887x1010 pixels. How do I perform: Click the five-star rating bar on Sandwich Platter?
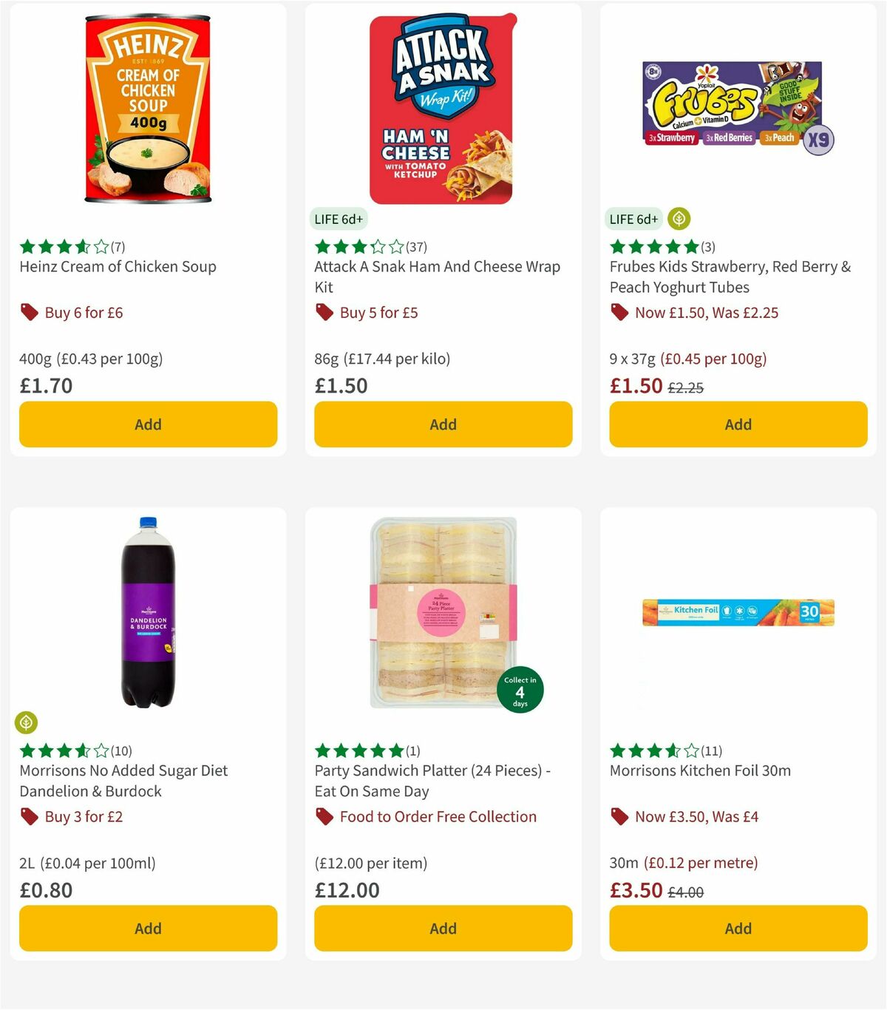click(358, 750)
